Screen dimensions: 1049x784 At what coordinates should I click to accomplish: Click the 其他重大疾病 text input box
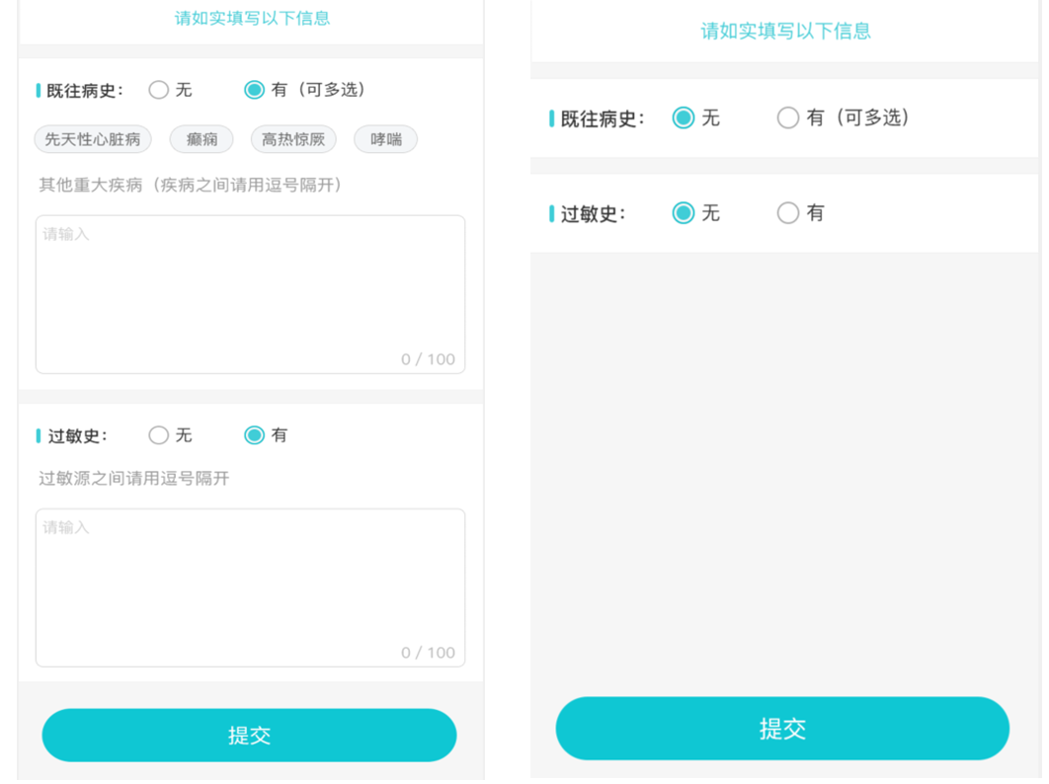coord(250,294)
